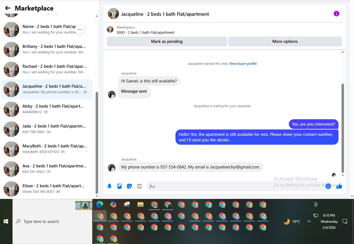Open Naree's conversation
The image size is (354, 244).
point(47,30)
